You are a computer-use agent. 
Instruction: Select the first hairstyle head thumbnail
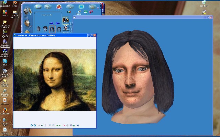click(x=38, y=29)
